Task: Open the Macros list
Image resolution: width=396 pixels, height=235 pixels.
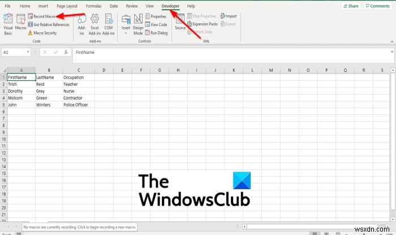Action: pyautogui.click(x=21, y=23)
